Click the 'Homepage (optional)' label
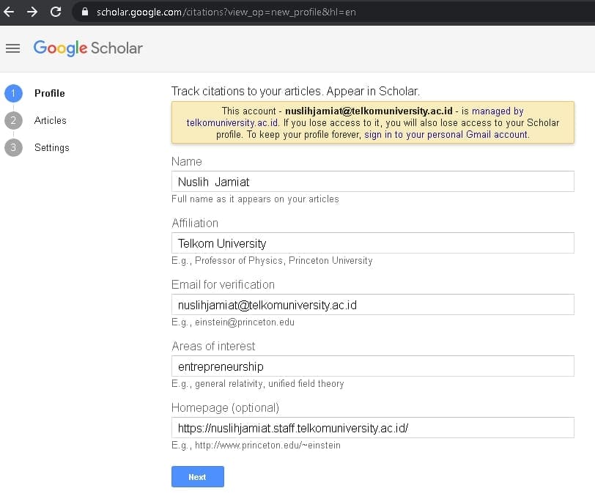 tap(226, 407)
